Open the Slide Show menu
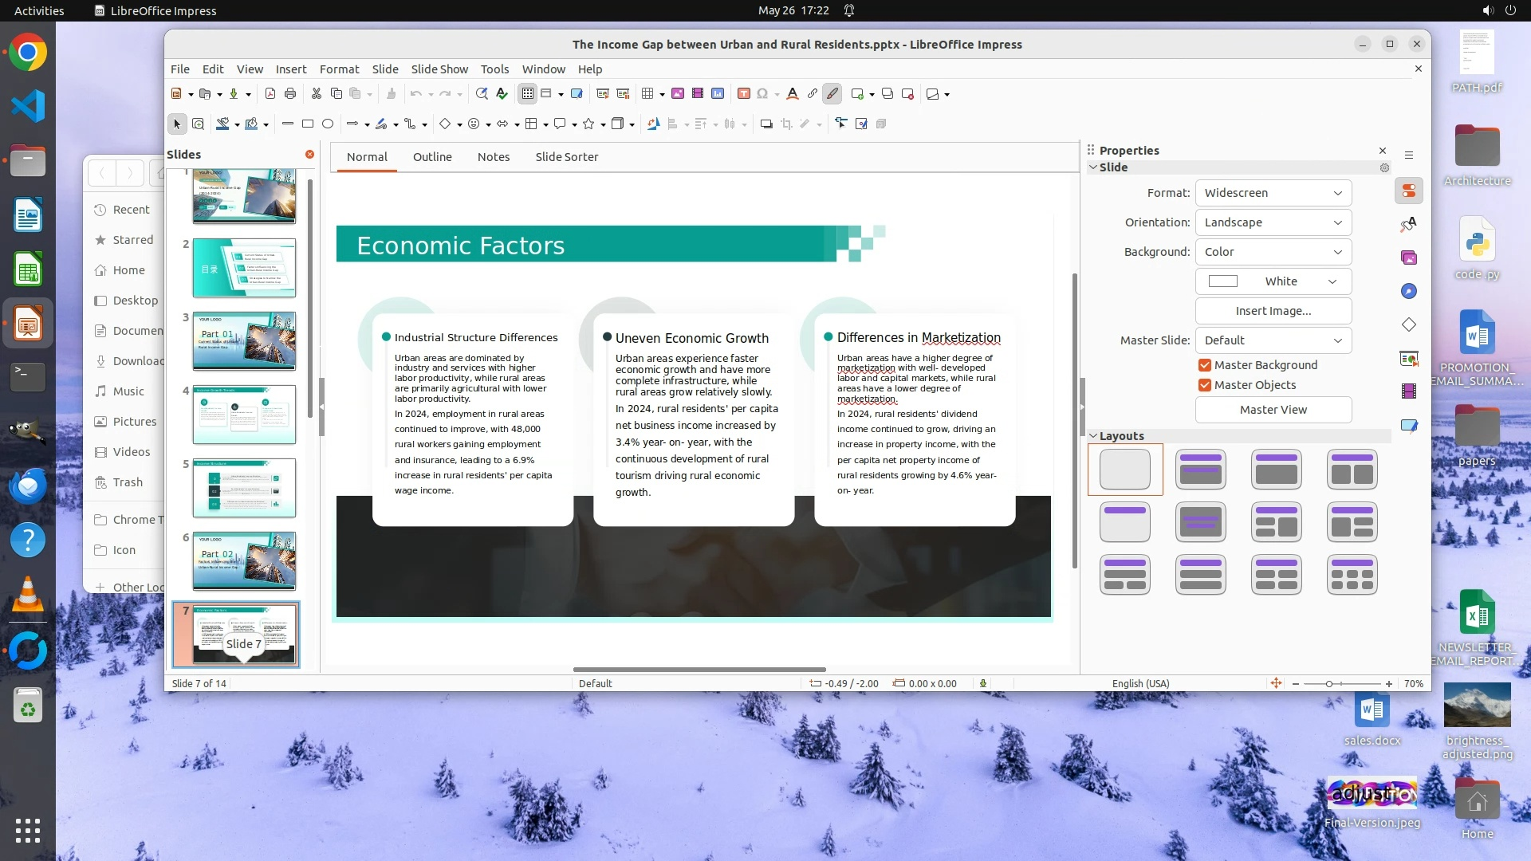Image resolution: width=1531 pixels, height=861 pixels. tap(439, 69)
